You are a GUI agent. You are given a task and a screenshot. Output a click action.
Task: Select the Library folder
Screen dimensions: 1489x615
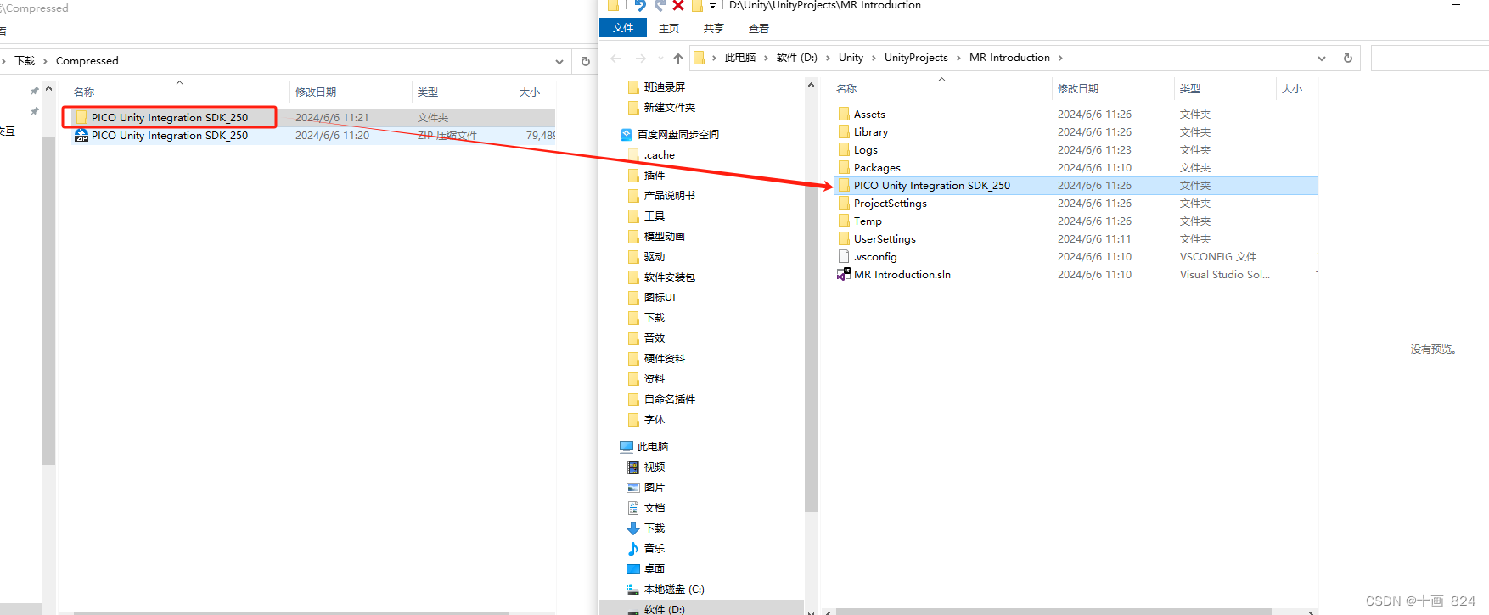tap(871, 131)
